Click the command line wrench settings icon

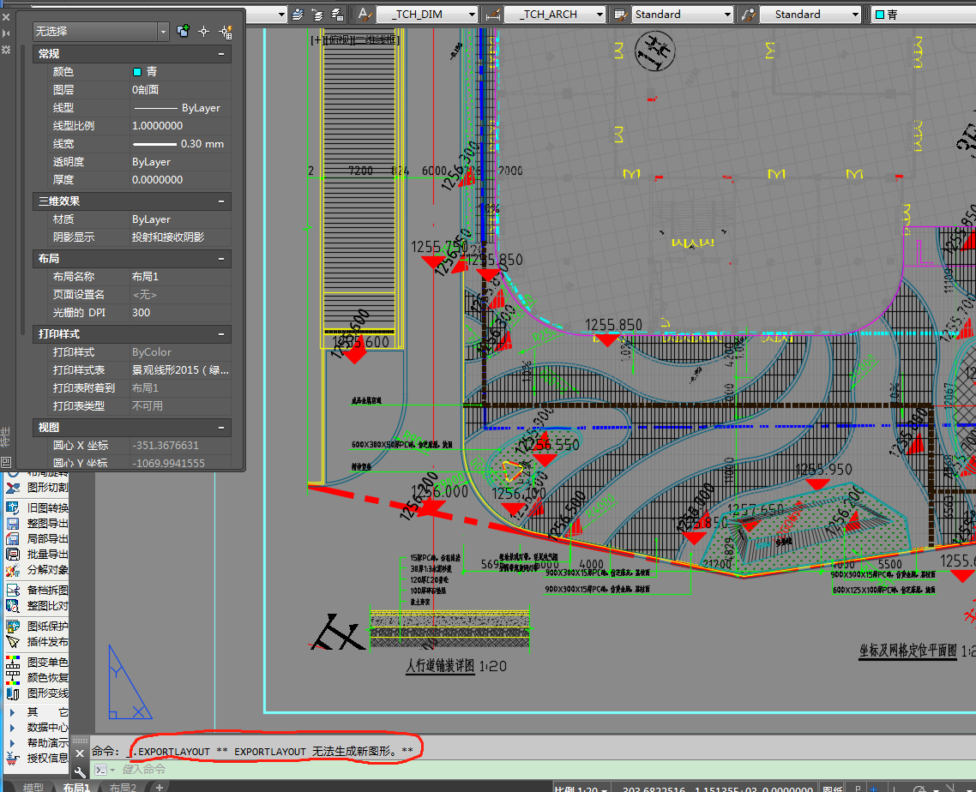[x=81, y=770]
